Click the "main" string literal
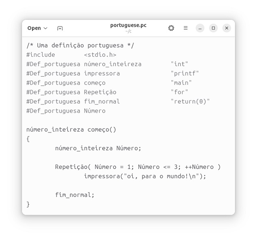 181,83
